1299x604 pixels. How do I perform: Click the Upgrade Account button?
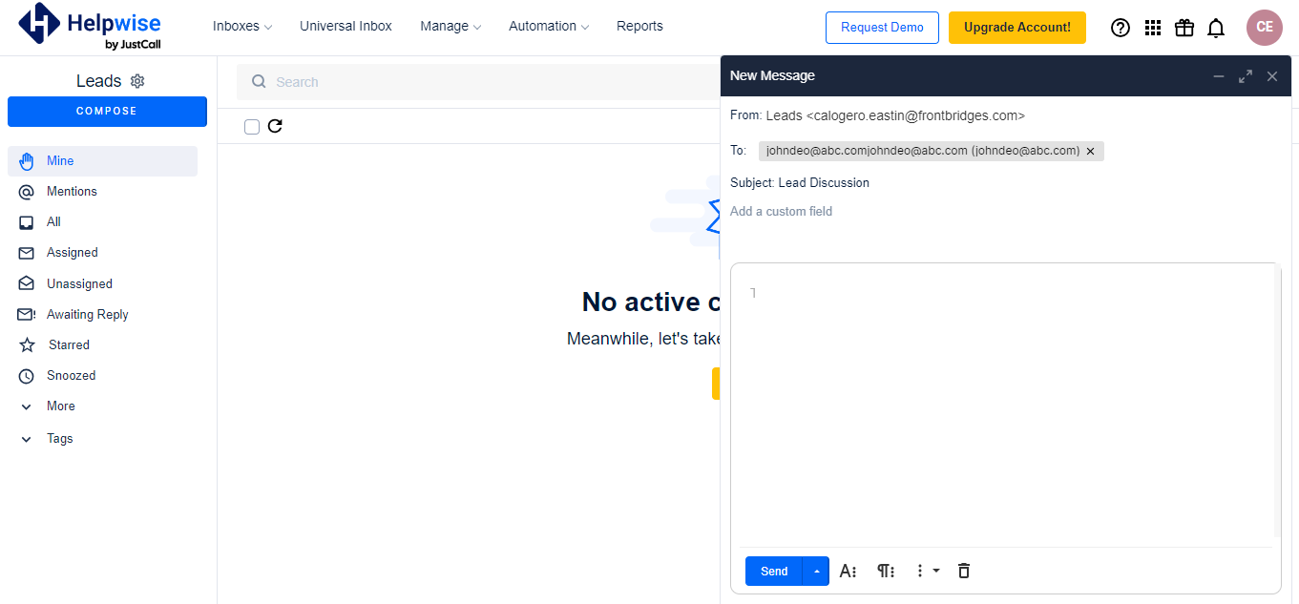[1016, 28]
